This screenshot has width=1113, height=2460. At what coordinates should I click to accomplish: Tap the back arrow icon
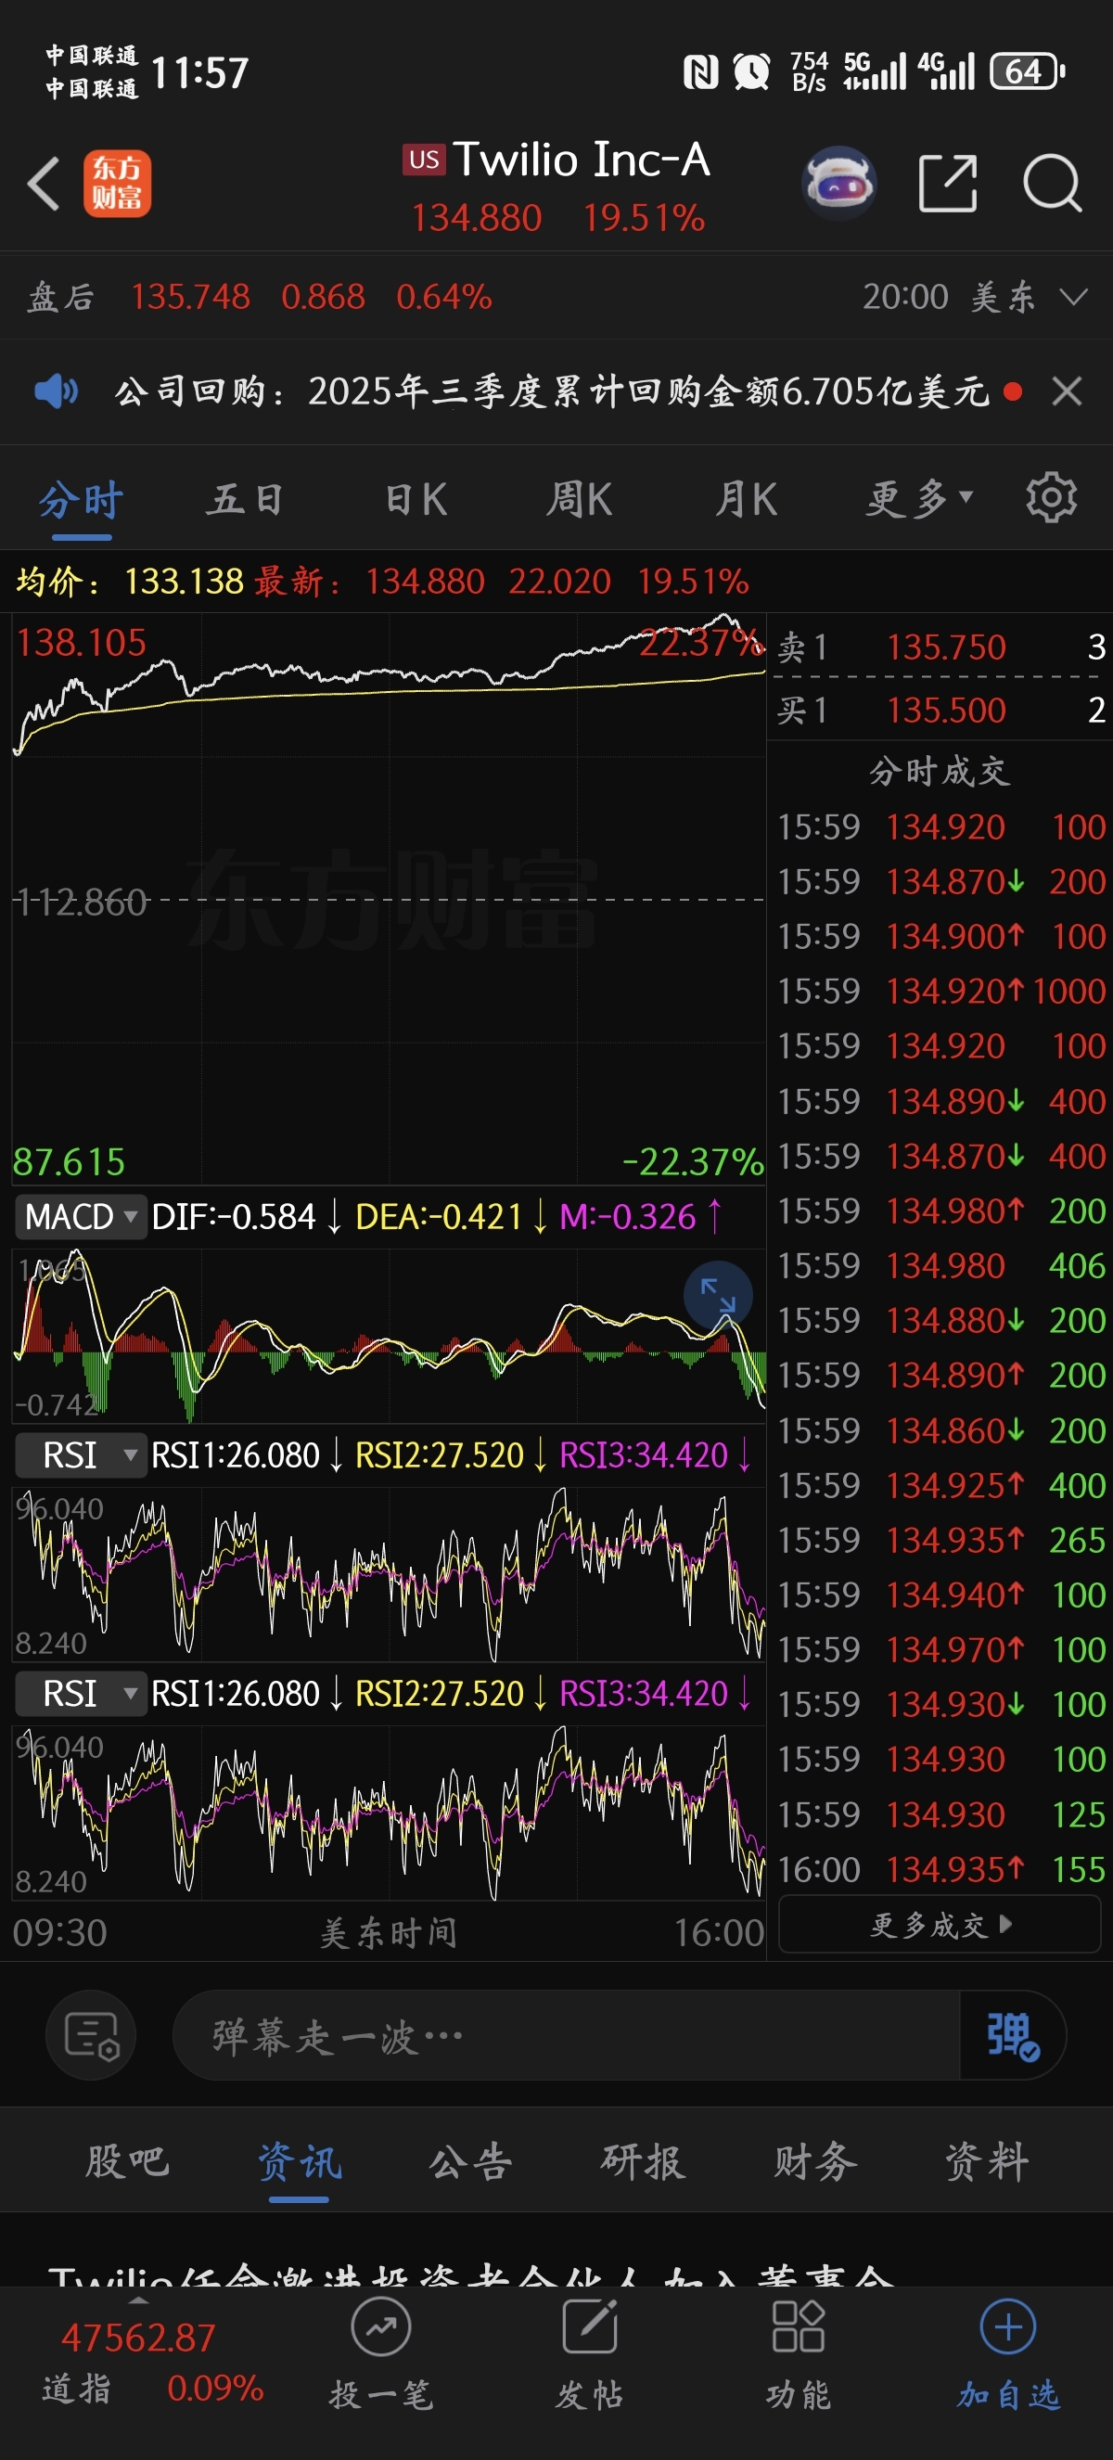[x=44, y=184]
